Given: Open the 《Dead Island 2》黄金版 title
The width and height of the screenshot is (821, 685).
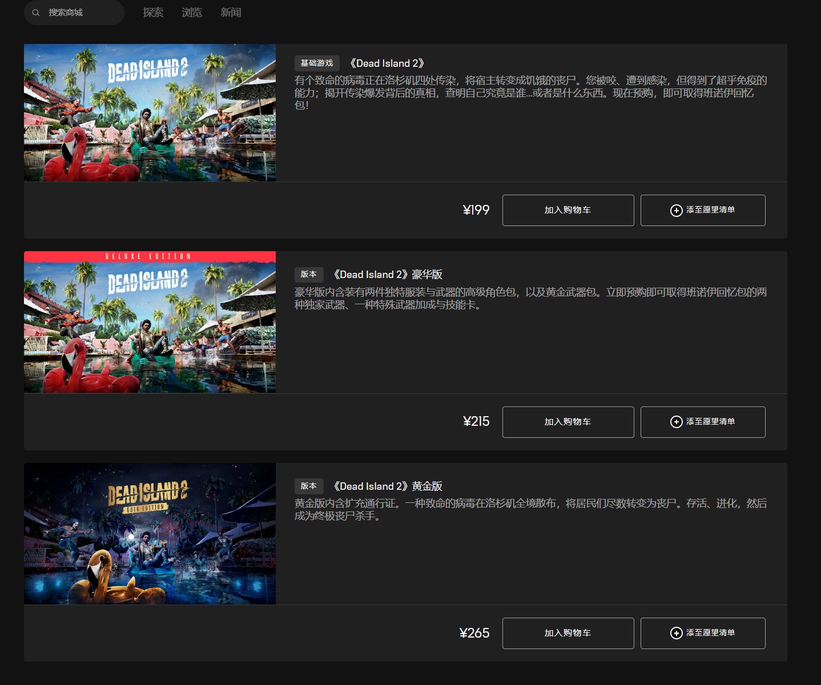Looking at the screenshot, I should (387, 486).
